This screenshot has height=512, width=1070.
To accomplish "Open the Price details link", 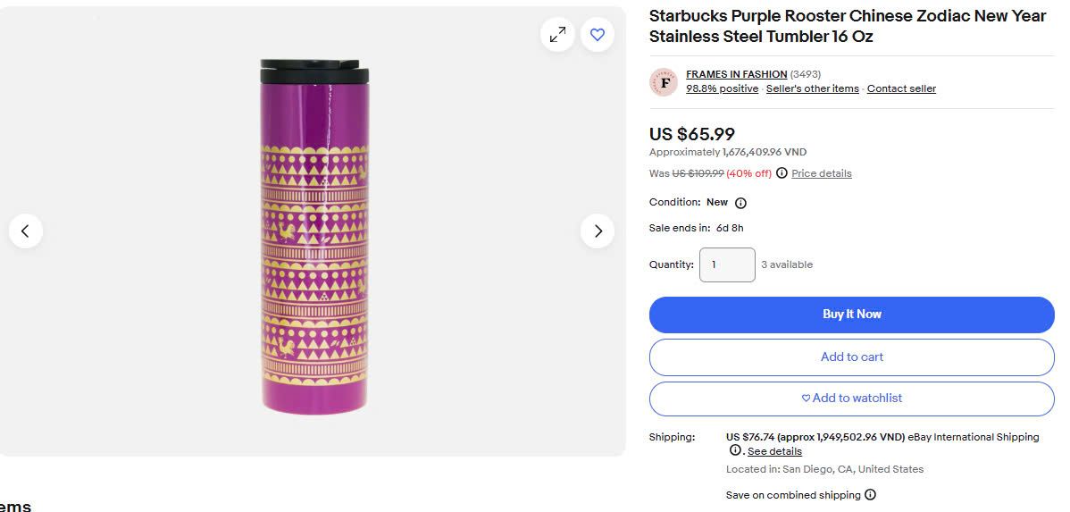I will (x=821, y=173).
